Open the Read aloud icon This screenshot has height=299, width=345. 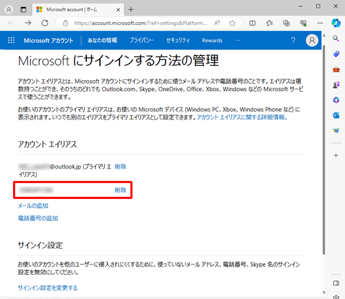point(217,23)
